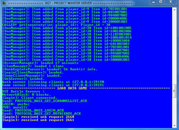Click the console icon in title bar
Screen dimensions: 179x130
pyautogui.click(x=4, y=3)
